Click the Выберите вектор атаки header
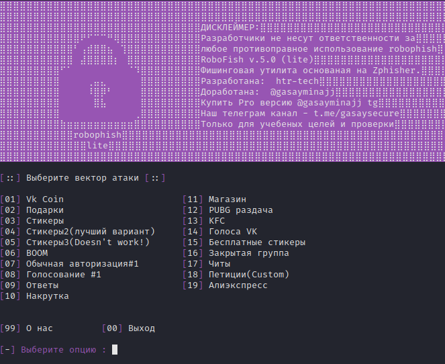 (83, 178)
